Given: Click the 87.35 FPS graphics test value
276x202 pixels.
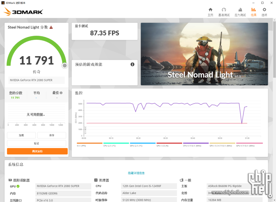Looking at the screenshot, I should 105,33.
